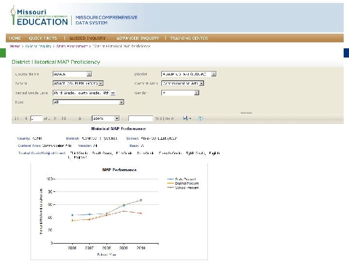
Task: Open the QUICK FACTS menu item
Action: point(43,38)
